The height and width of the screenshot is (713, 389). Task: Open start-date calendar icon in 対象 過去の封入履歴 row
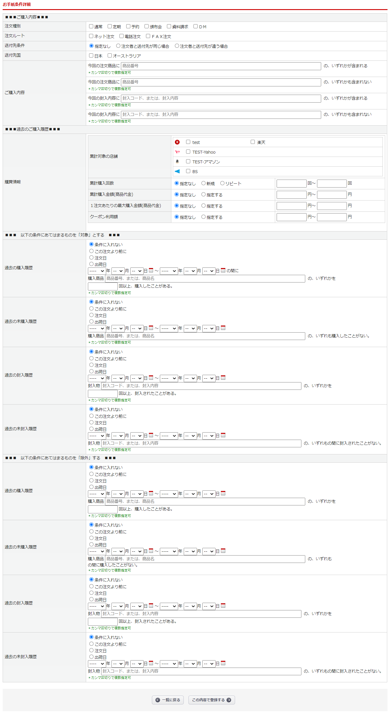(151, 377)
